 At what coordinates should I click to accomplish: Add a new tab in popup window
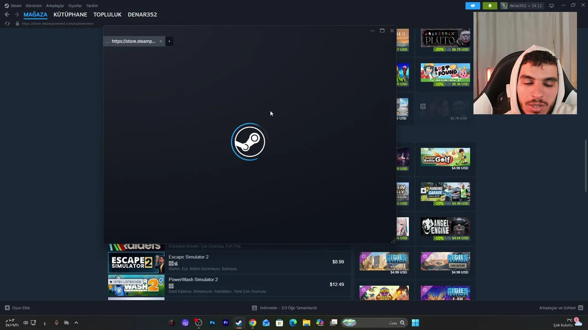pyautogui.click(x=169, y=41)
